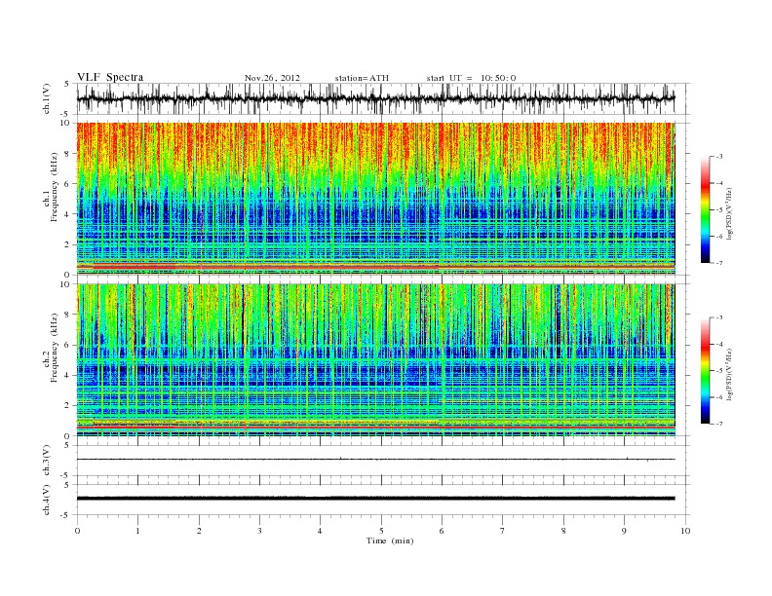Click the "-7" label on ch.2 color bar
This screenshot has width=772, height=596.
coord(718,424)
